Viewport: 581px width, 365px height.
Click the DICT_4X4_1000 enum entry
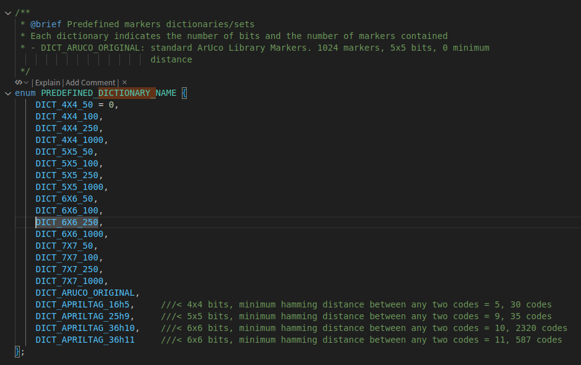[69, 140]
